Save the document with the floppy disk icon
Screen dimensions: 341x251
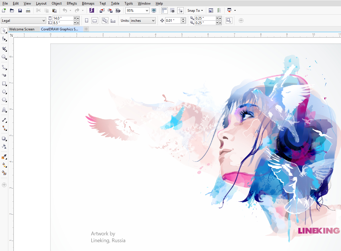tap(20, 10)
